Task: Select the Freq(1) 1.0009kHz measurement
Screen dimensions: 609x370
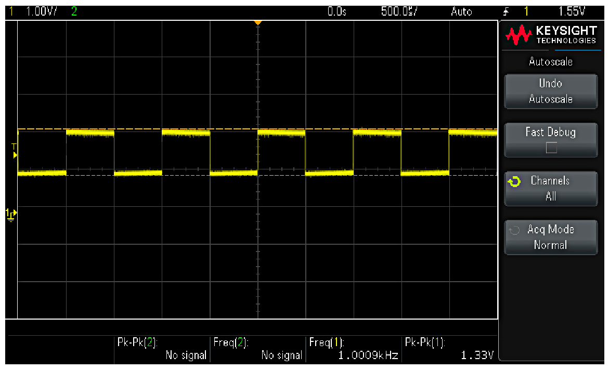Action: coord(354,349)
